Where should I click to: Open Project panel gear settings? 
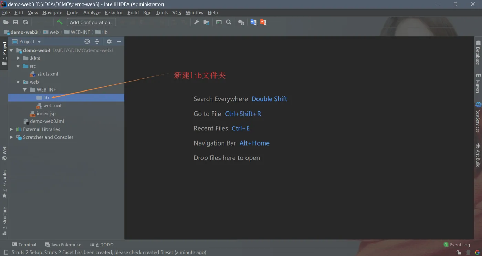coord(109,41)
